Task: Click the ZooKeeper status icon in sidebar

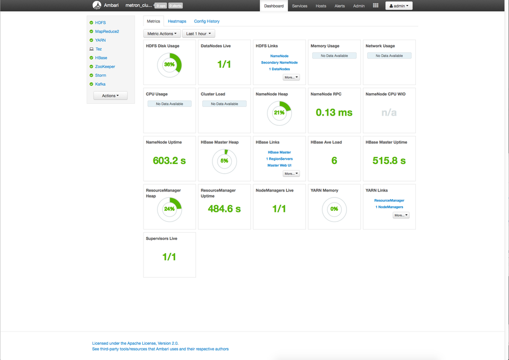Action: coord(92,66)
